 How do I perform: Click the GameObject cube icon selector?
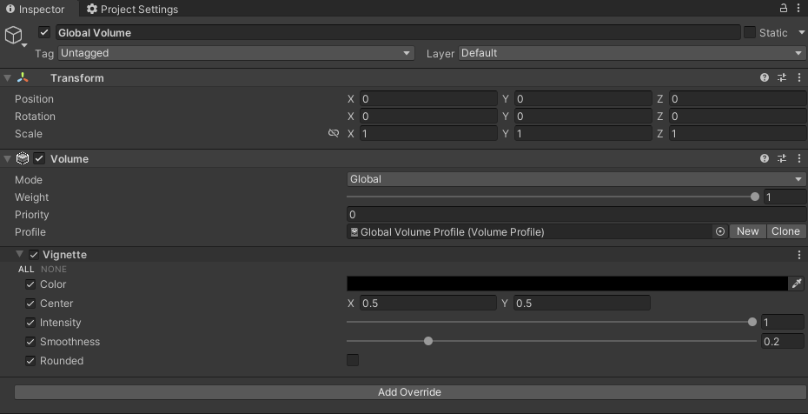pos(14,35)
